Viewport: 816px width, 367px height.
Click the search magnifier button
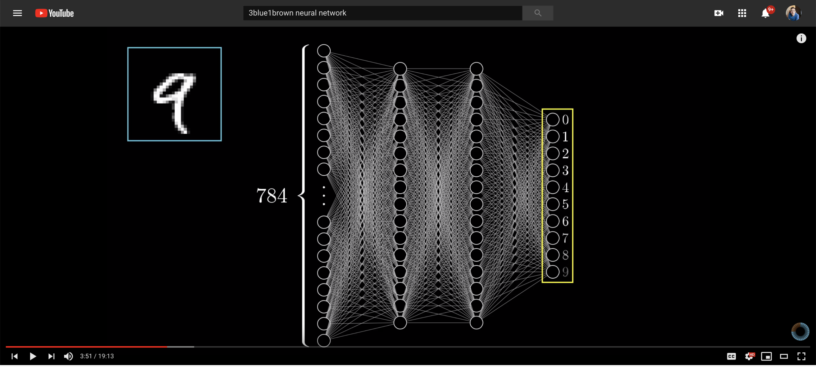tap(538, 13)
